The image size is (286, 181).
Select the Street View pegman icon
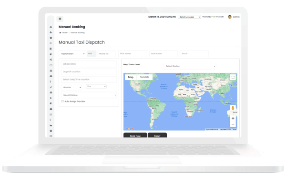[233, 108]
